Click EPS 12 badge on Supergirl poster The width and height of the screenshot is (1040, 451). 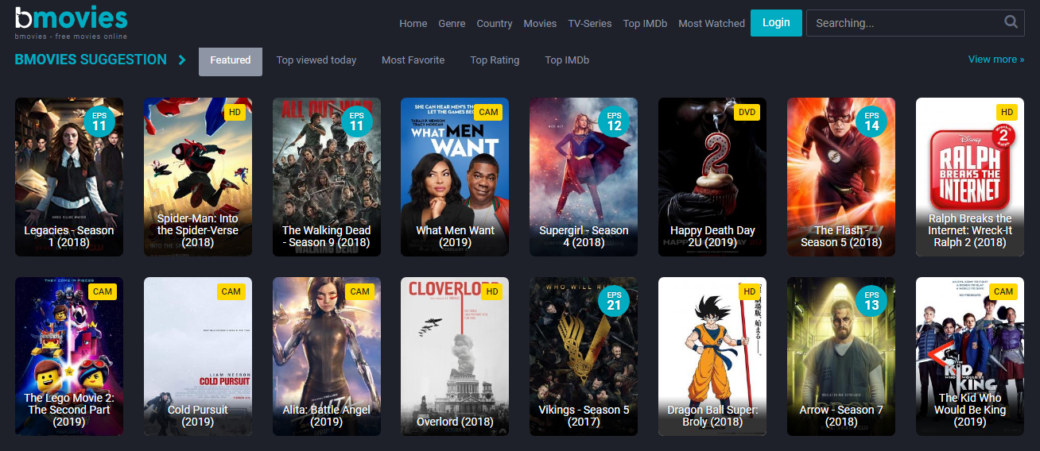click(615, 121)
